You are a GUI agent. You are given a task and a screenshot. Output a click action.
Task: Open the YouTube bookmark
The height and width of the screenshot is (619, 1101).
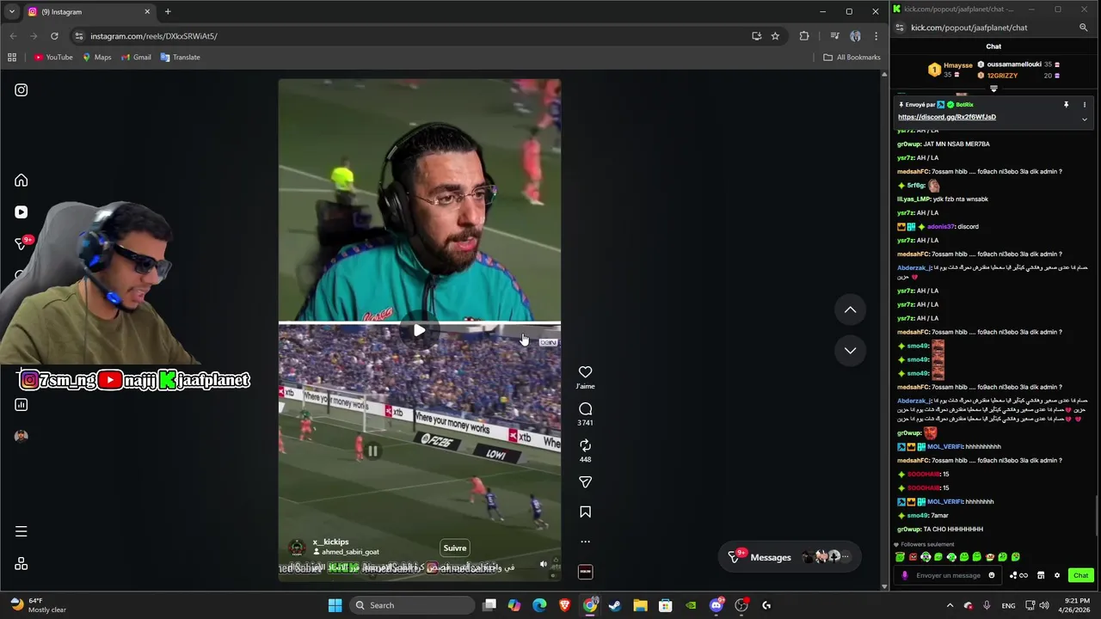pos(53,58)
